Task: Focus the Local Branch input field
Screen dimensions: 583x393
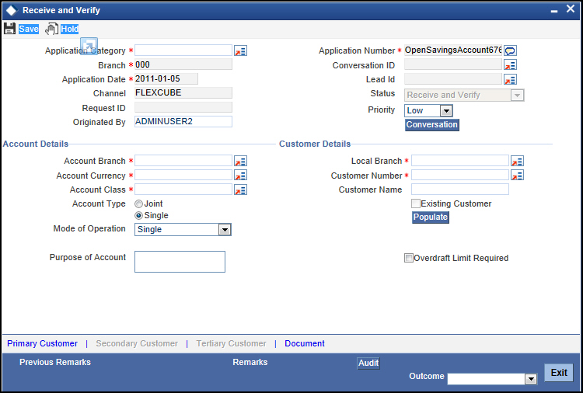Action: coord(460,161)
